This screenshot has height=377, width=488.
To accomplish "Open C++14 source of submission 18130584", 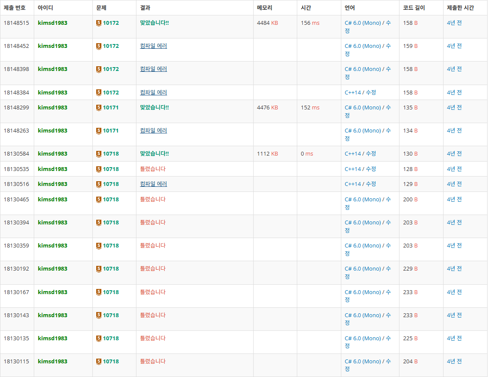I will tap(352, 153).
